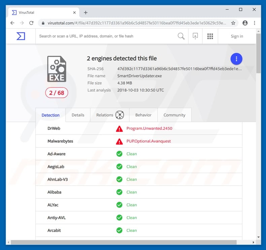Click the 4.38 MB file size value

[x=125, y=83]
